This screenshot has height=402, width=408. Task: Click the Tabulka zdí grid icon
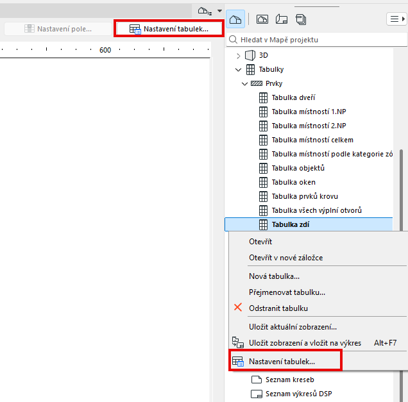click(x=263, y=224)
